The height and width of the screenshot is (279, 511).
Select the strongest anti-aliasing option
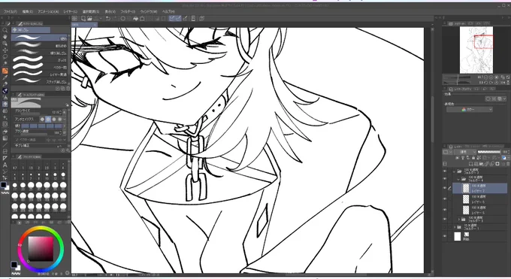coord(59,120)
